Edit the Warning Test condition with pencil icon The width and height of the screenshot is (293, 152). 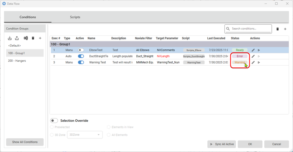coord(253,62)
